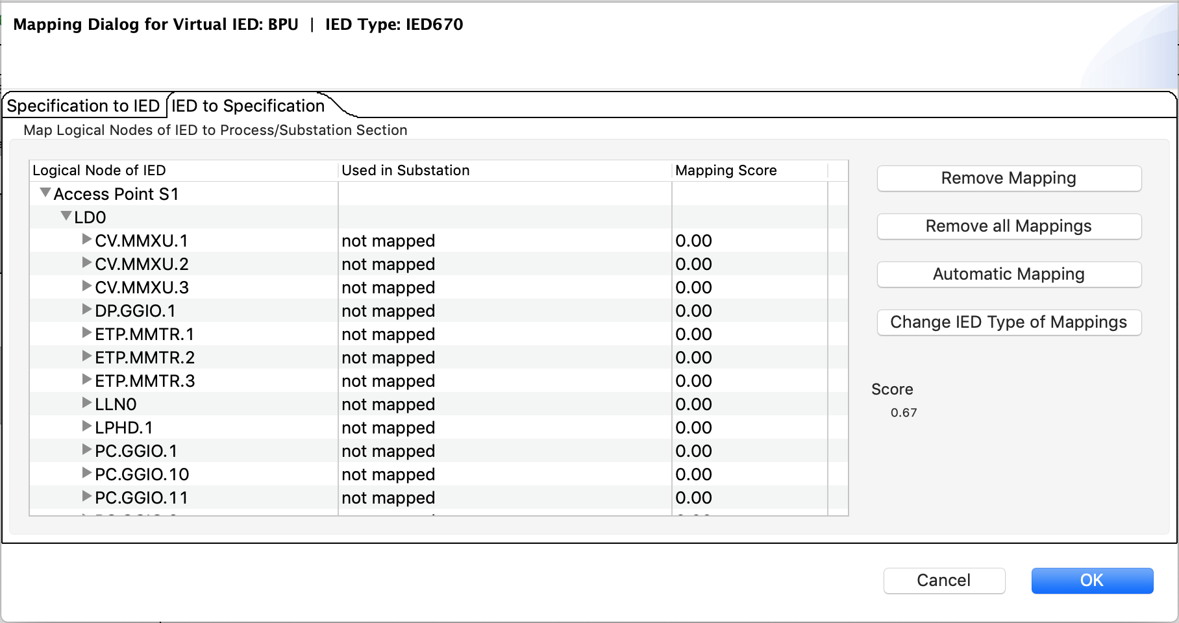Cancel the mapping dialog
Screen dimensions: 1179x623
943,580
